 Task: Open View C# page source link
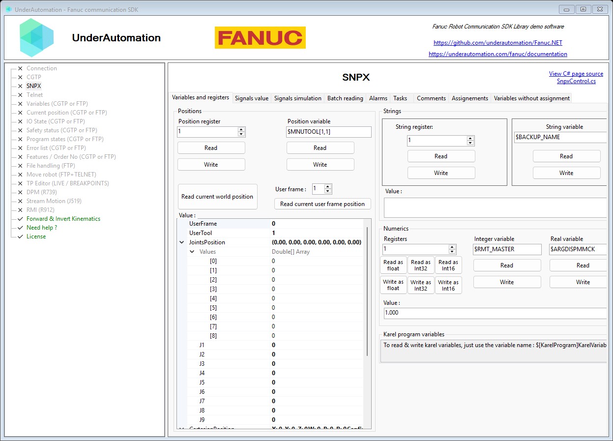pyautogui.click(x=576, y=74)
